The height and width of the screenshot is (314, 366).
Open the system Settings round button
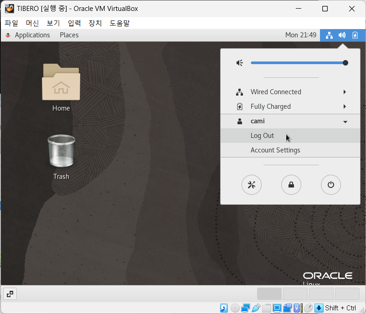pyautogui.click(x=252, y=185)
